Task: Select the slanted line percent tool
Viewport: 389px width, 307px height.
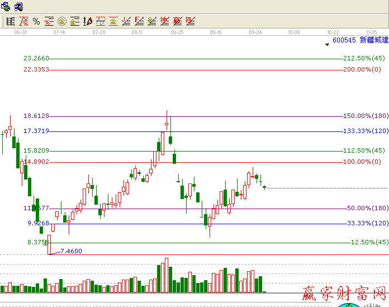Action: click(x=23, y=22)
